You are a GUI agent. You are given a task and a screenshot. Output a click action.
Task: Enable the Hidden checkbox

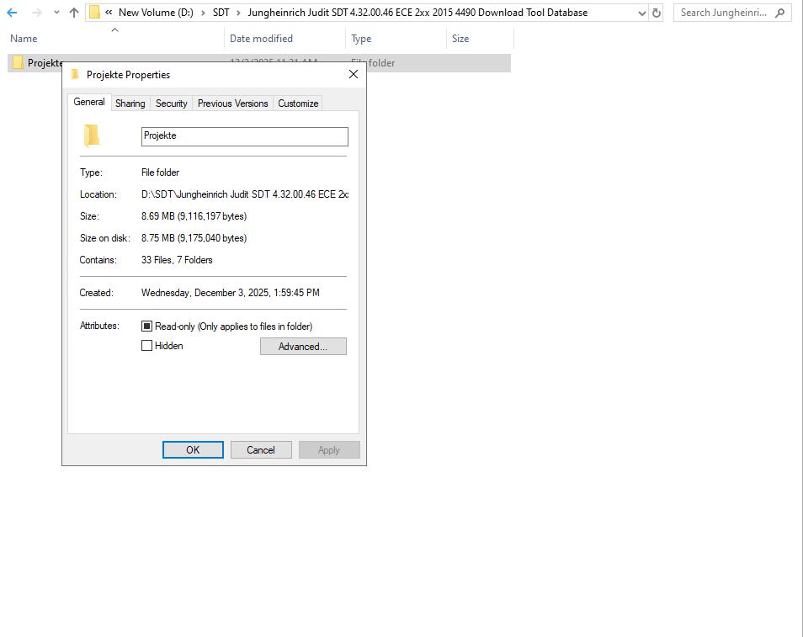click(147, 346)
